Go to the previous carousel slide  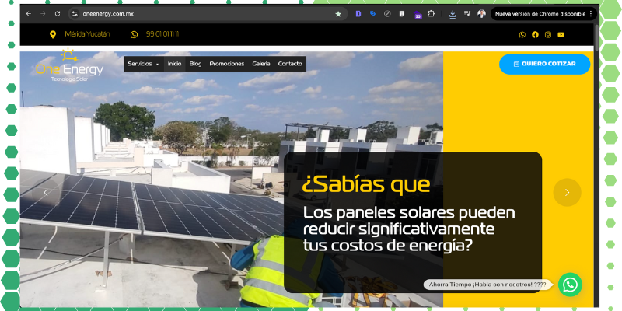pos(45,192)
